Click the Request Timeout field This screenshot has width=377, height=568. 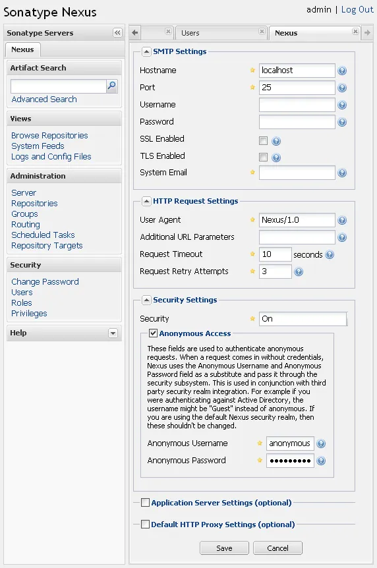(x=275, y=254)
